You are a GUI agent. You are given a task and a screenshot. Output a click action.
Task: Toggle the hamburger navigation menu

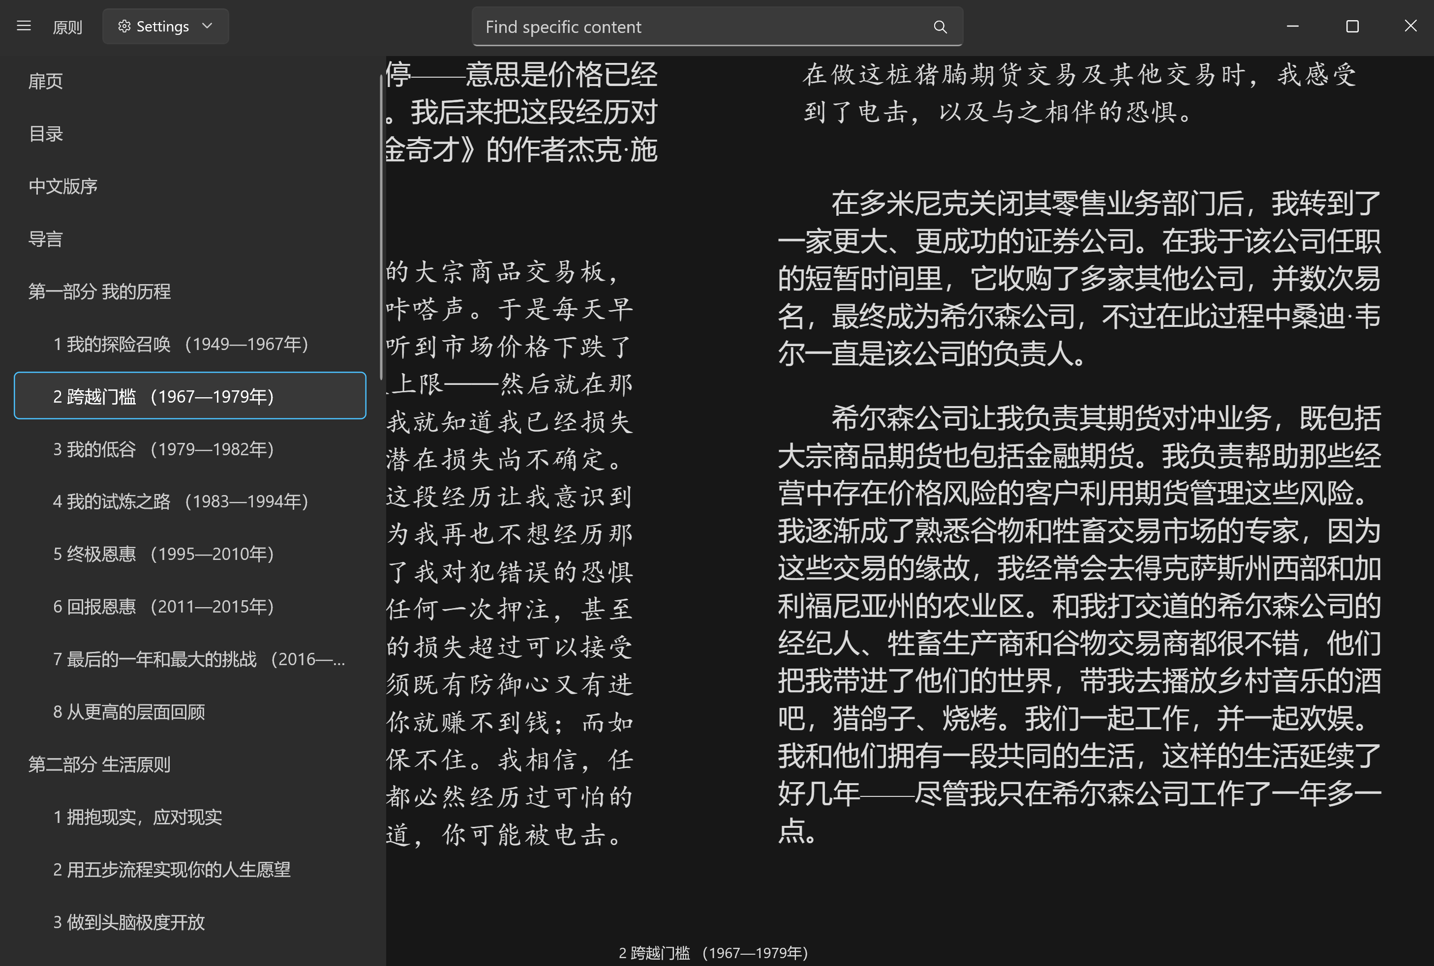24,26
